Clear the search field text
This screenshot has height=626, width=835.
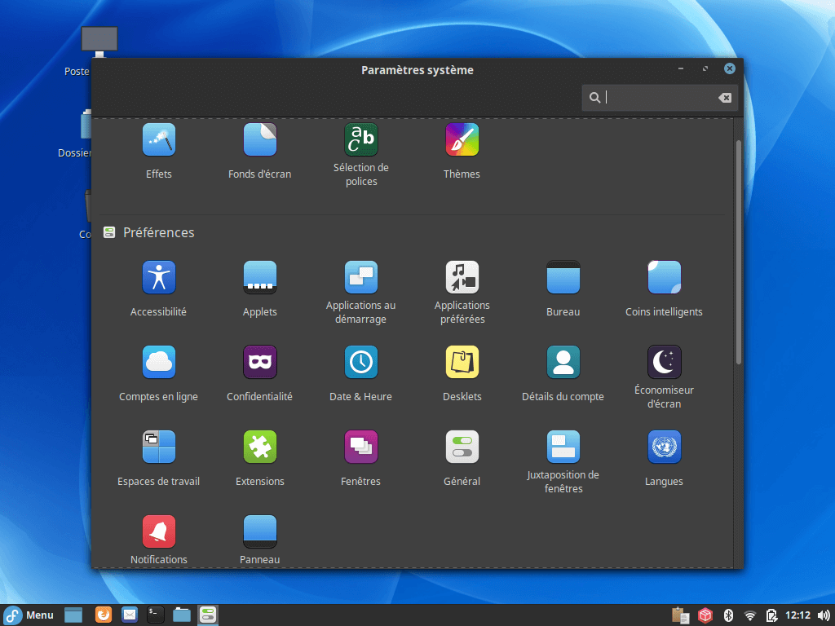[x=725, y=98]
